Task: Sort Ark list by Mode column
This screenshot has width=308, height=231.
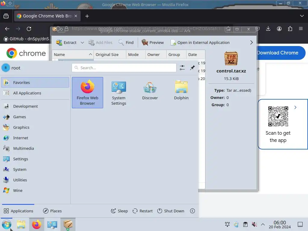Action: pyautogui.click(x=136, y=54)
